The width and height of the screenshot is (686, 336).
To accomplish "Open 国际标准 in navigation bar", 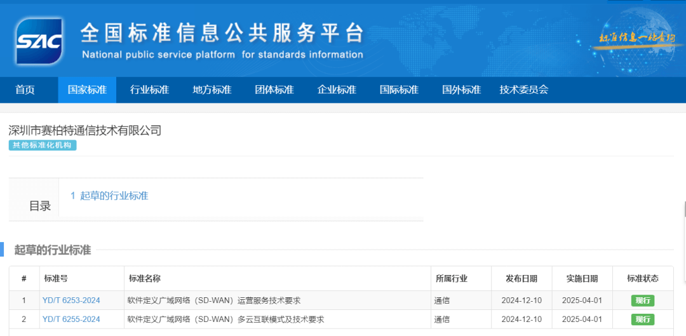I will (399, 90).
